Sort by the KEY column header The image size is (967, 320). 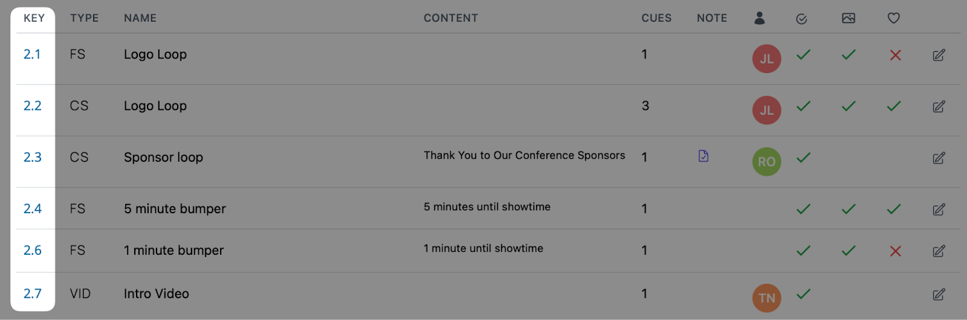point(34,18)
